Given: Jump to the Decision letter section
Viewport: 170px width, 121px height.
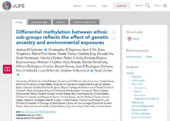Looking at the screenshot, I should pyautogui.click(x=140, y=110).
